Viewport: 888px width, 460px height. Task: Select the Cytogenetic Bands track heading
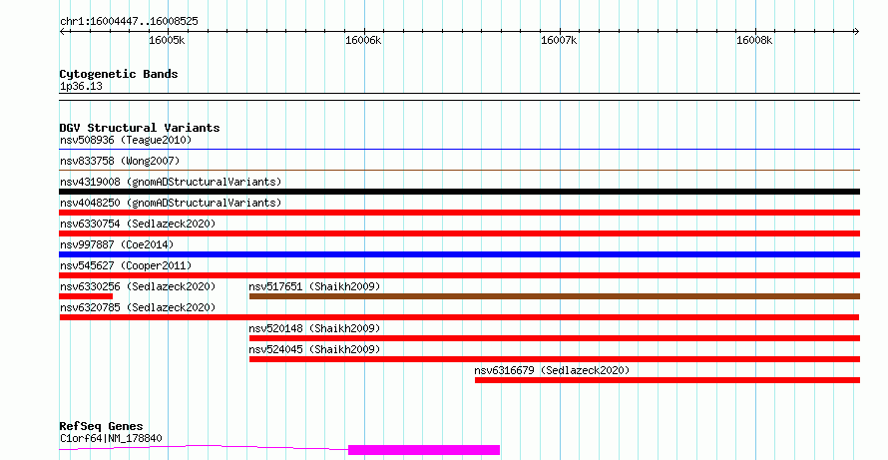pyautogui.click(x=119, y=74)
